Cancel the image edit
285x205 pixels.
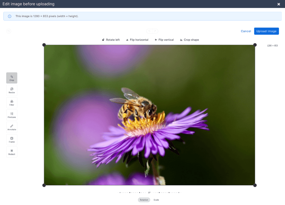pyautogui.click(x=246, y=31)
